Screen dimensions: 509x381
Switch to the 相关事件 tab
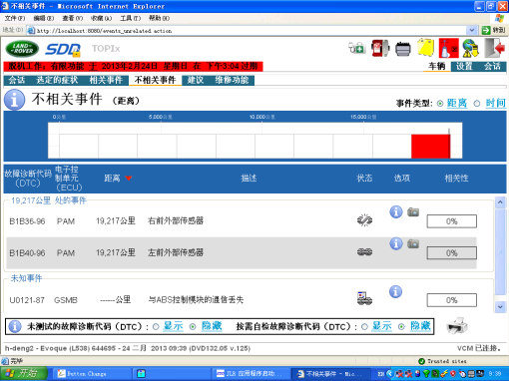point(106,80)
